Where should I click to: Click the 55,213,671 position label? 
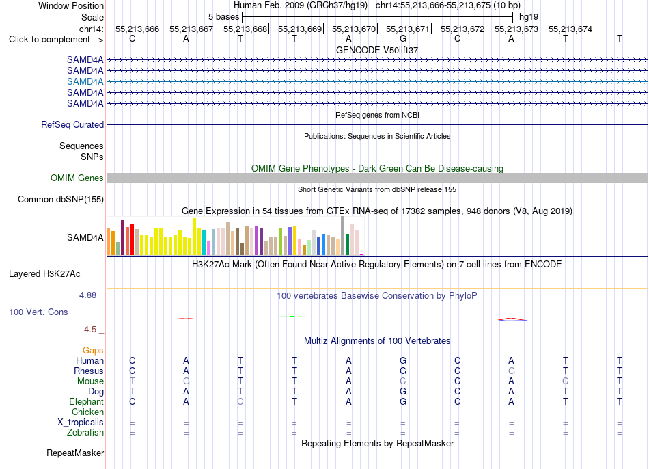408,29
